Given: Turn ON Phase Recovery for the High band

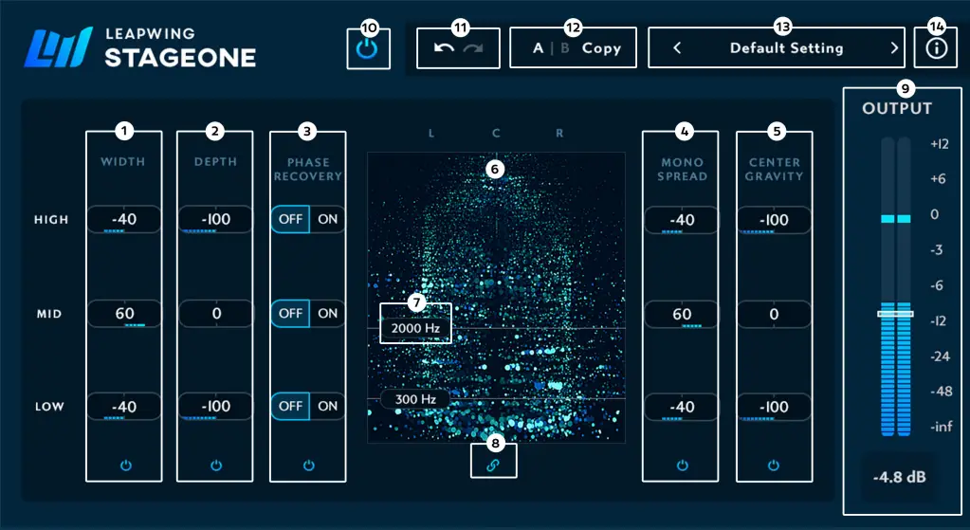Looking at the screenshot, I should pos(327,220).
